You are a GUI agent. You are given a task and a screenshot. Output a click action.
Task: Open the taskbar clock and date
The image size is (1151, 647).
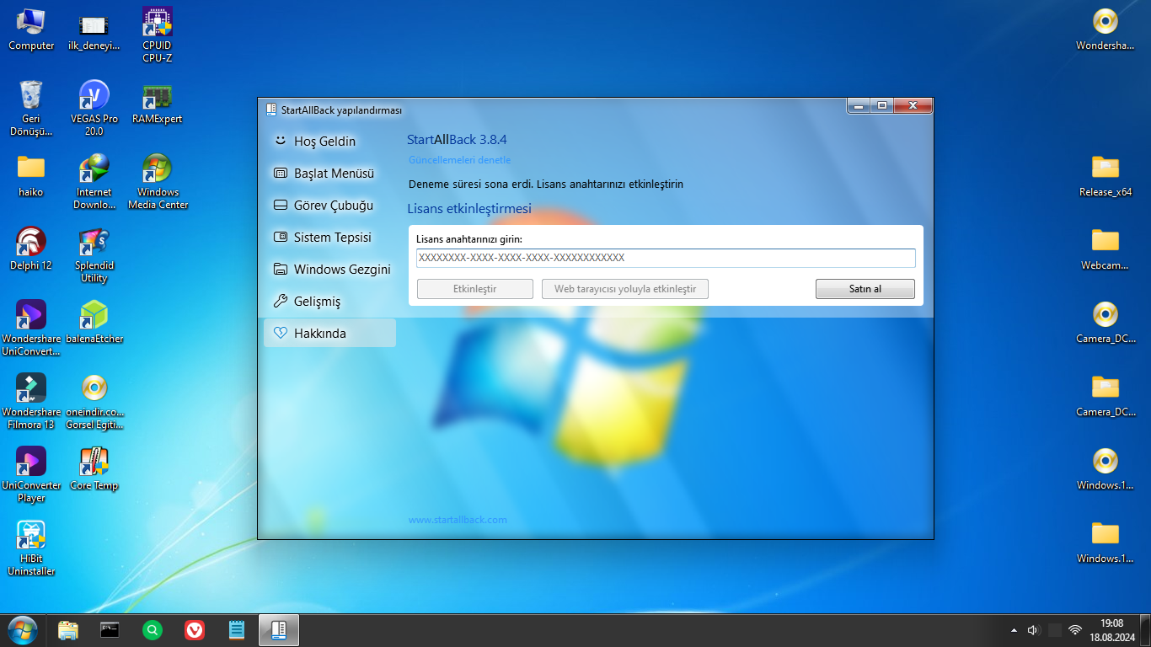[1112, 629]
